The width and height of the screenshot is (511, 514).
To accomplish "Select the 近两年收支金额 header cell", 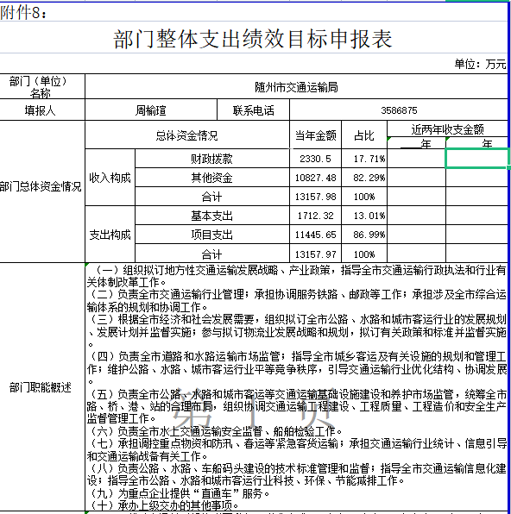I will tap(447, 128).
